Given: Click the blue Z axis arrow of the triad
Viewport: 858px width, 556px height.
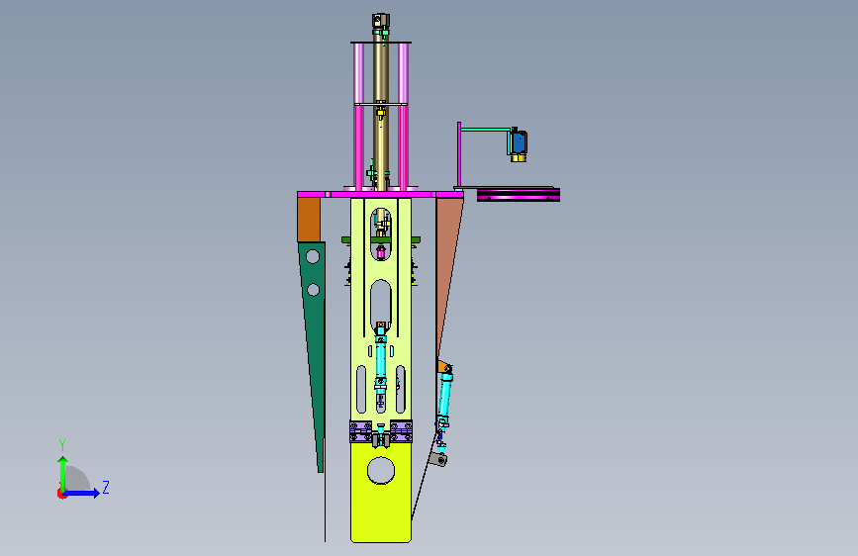Looking at the screenshot, I should click(x=82, y=493).
